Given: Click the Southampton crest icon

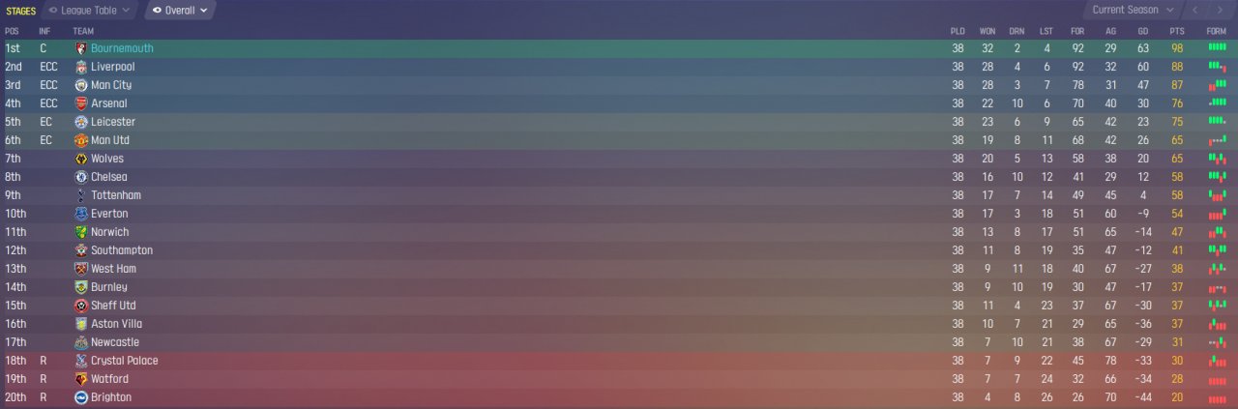Looking at the screenshot, I should (x=81, y=250).
